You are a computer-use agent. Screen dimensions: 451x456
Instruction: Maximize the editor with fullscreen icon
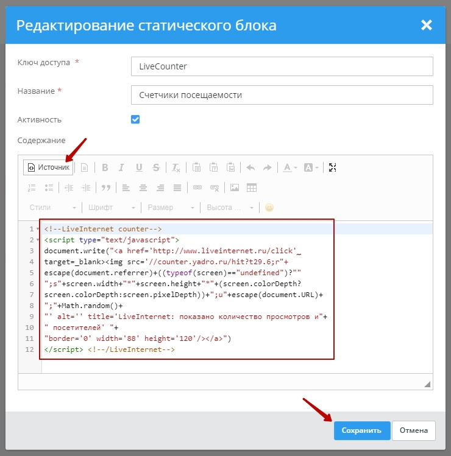click(333, 167)
